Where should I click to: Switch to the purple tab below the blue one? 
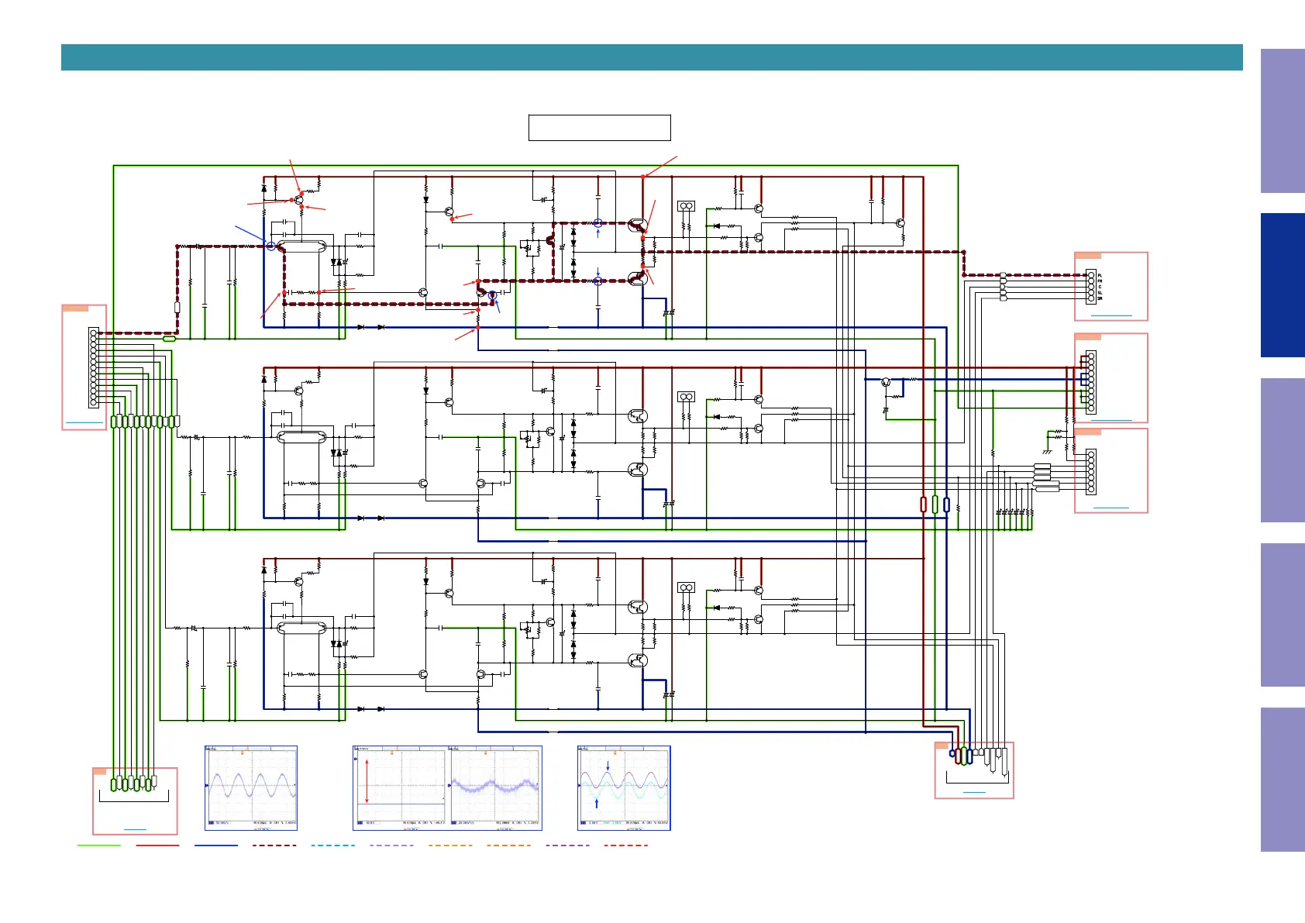[1283, 450]
